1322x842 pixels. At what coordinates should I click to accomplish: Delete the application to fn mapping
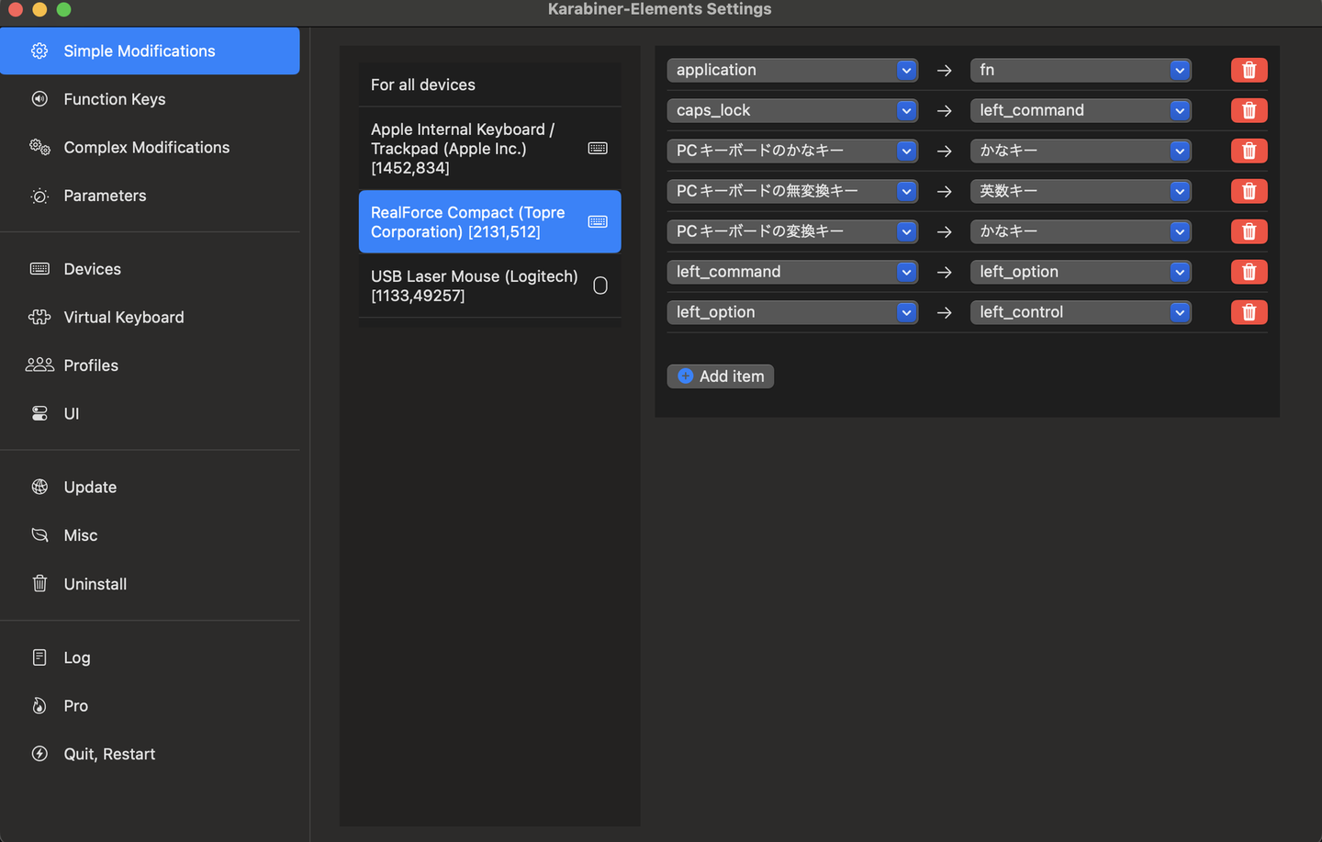1249,71
